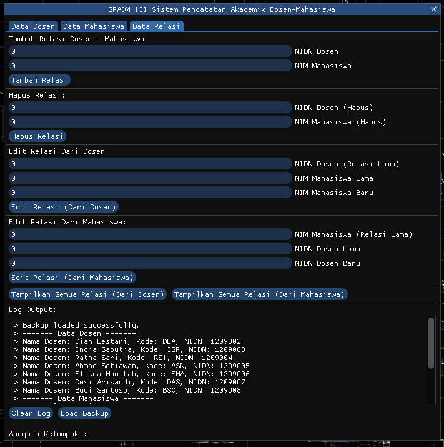
Task: Click 'Tambah Relasi Dosen - Mahasiswa' heading
Action: pyautogui.click(x=76, y=39)
